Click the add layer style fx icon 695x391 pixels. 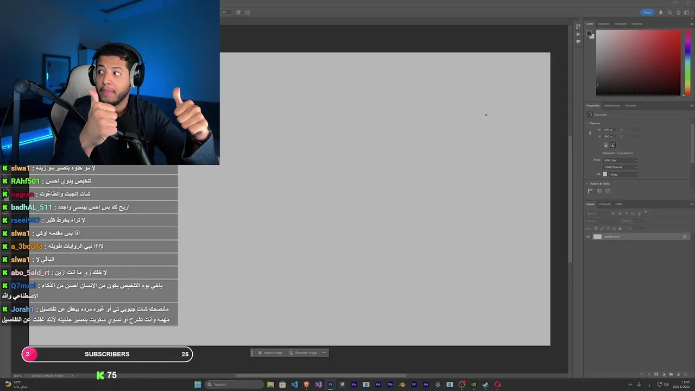(x=649, y=374)
